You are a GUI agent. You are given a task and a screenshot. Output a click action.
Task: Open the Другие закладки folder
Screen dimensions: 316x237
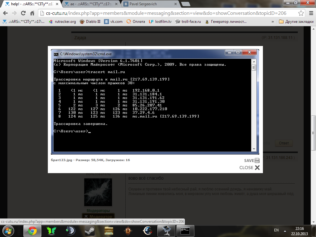click(296, 22)
